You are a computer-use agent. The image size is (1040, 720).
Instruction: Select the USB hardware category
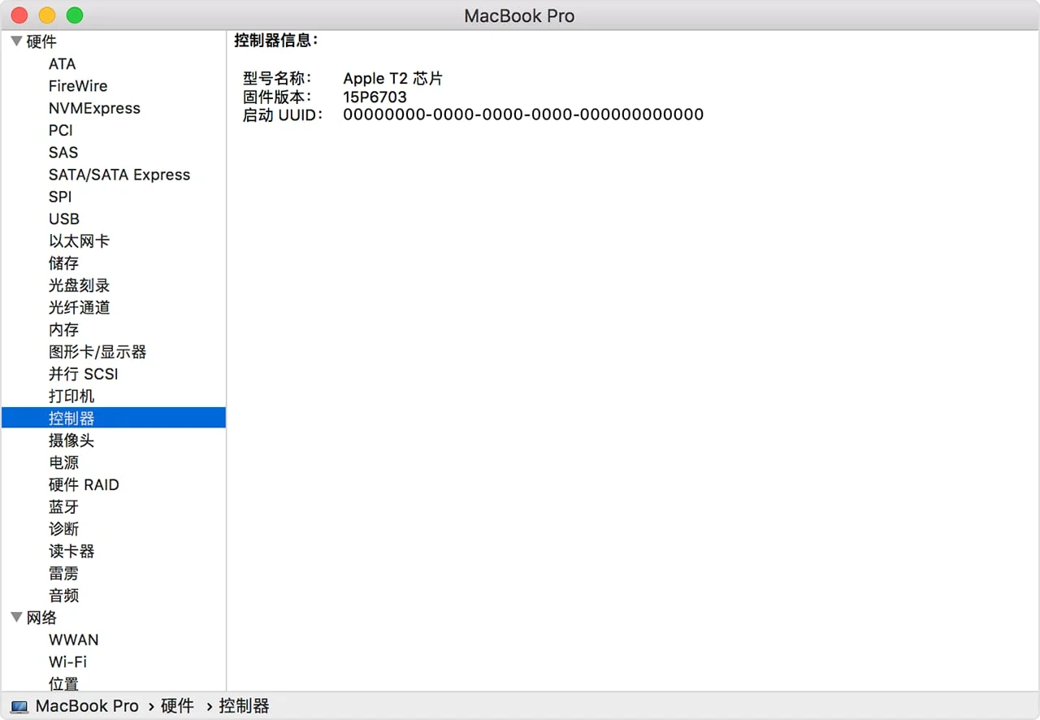(x=63, y=219)
